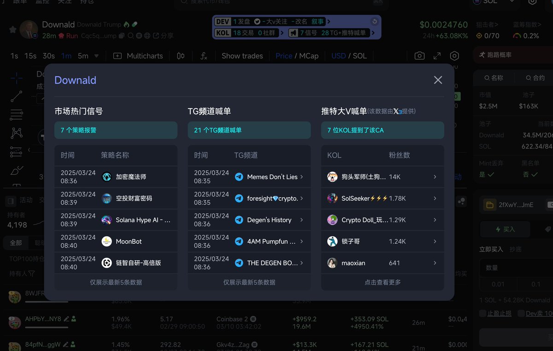Expand the Memes Don't Lies row chevron
This screenshot has height=351, width=553.
coord(302,177)
